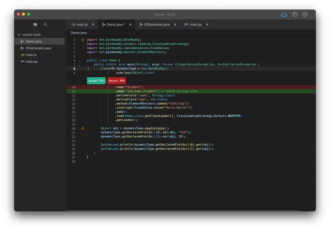This screenshot has width=330, height=230.
Task: Close the main.py tab
Action: click(x=207, y=24)
